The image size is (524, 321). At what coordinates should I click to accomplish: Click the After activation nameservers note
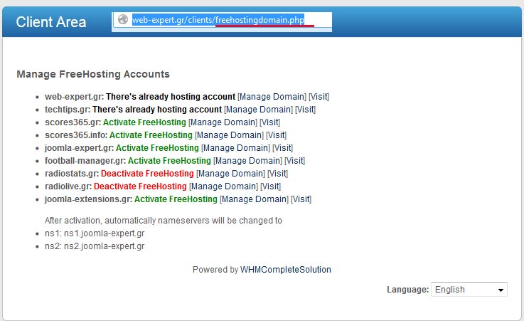pyautogui.click(x=164, y=221)
